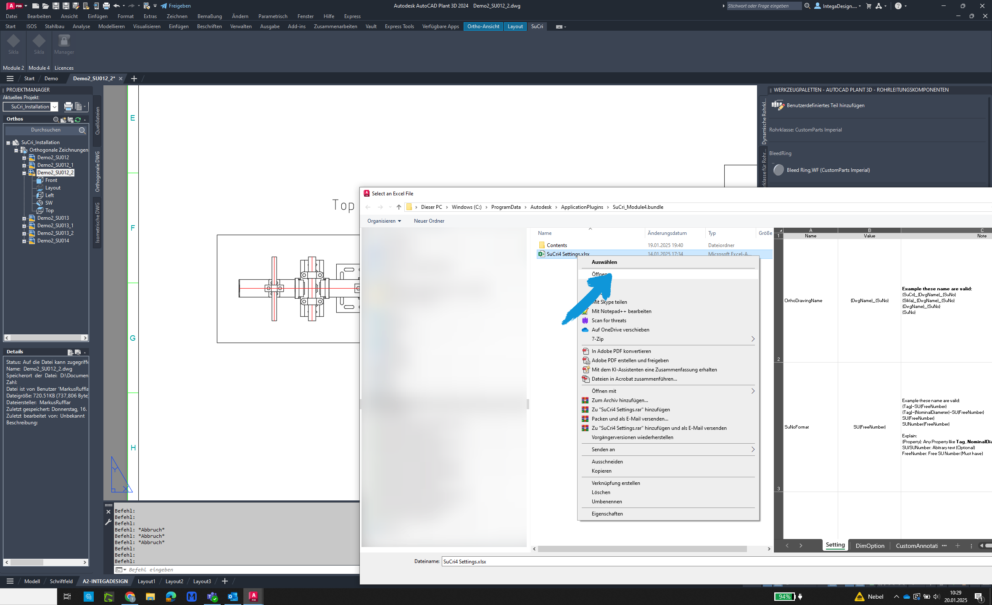Select the Stichwort oder Frage eingeben search box
The image size is (992, 605).
tap(764, 6)
